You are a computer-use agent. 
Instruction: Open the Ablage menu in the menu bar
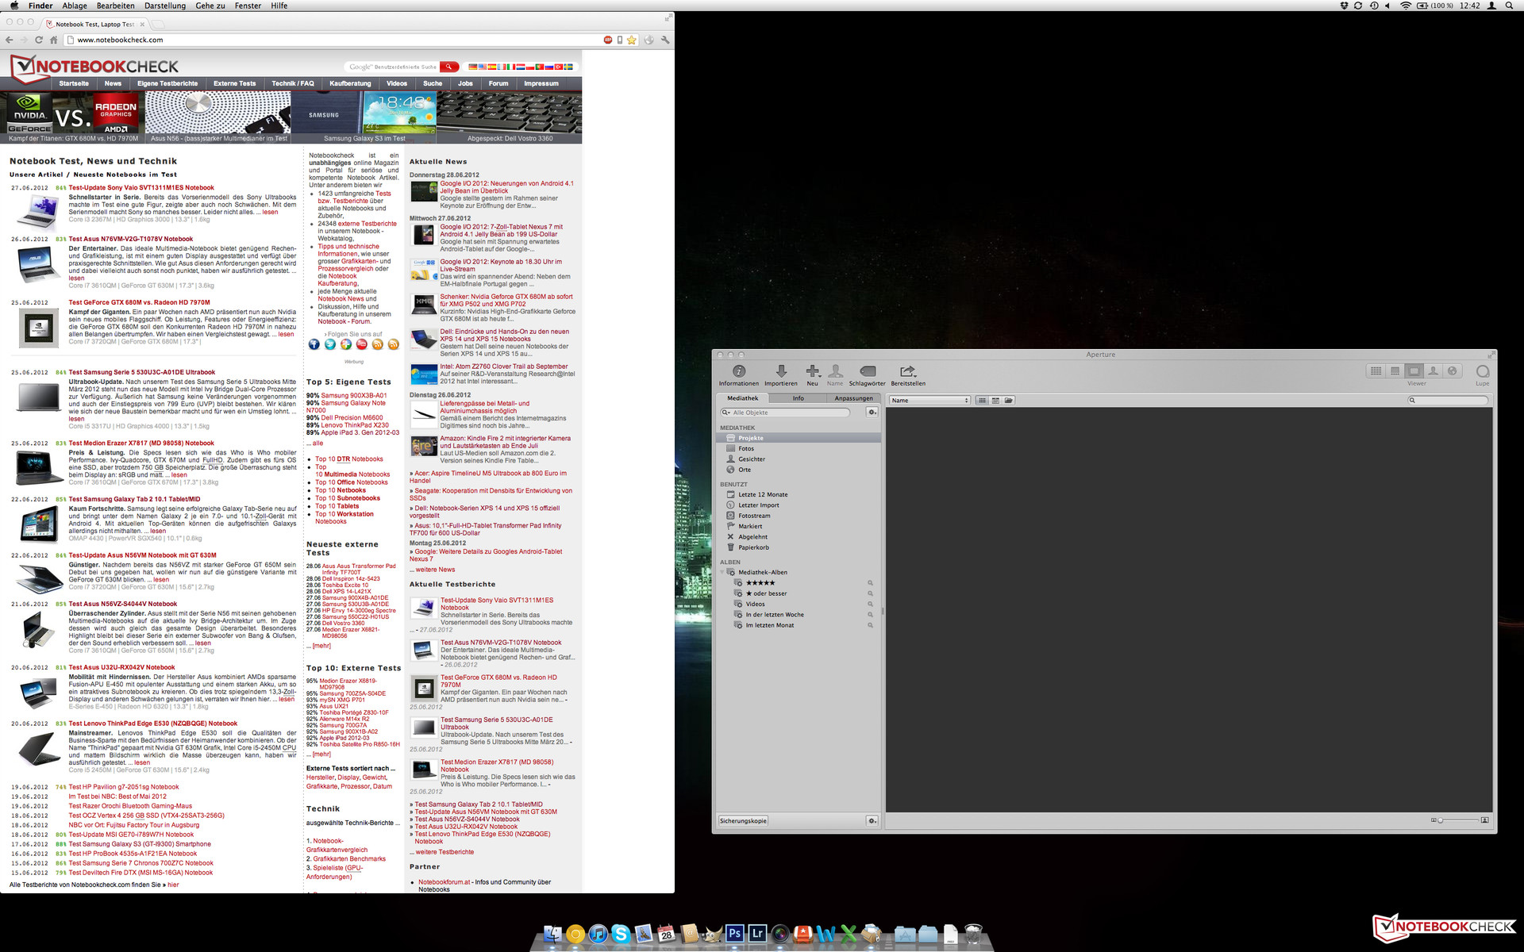point(75,6)
